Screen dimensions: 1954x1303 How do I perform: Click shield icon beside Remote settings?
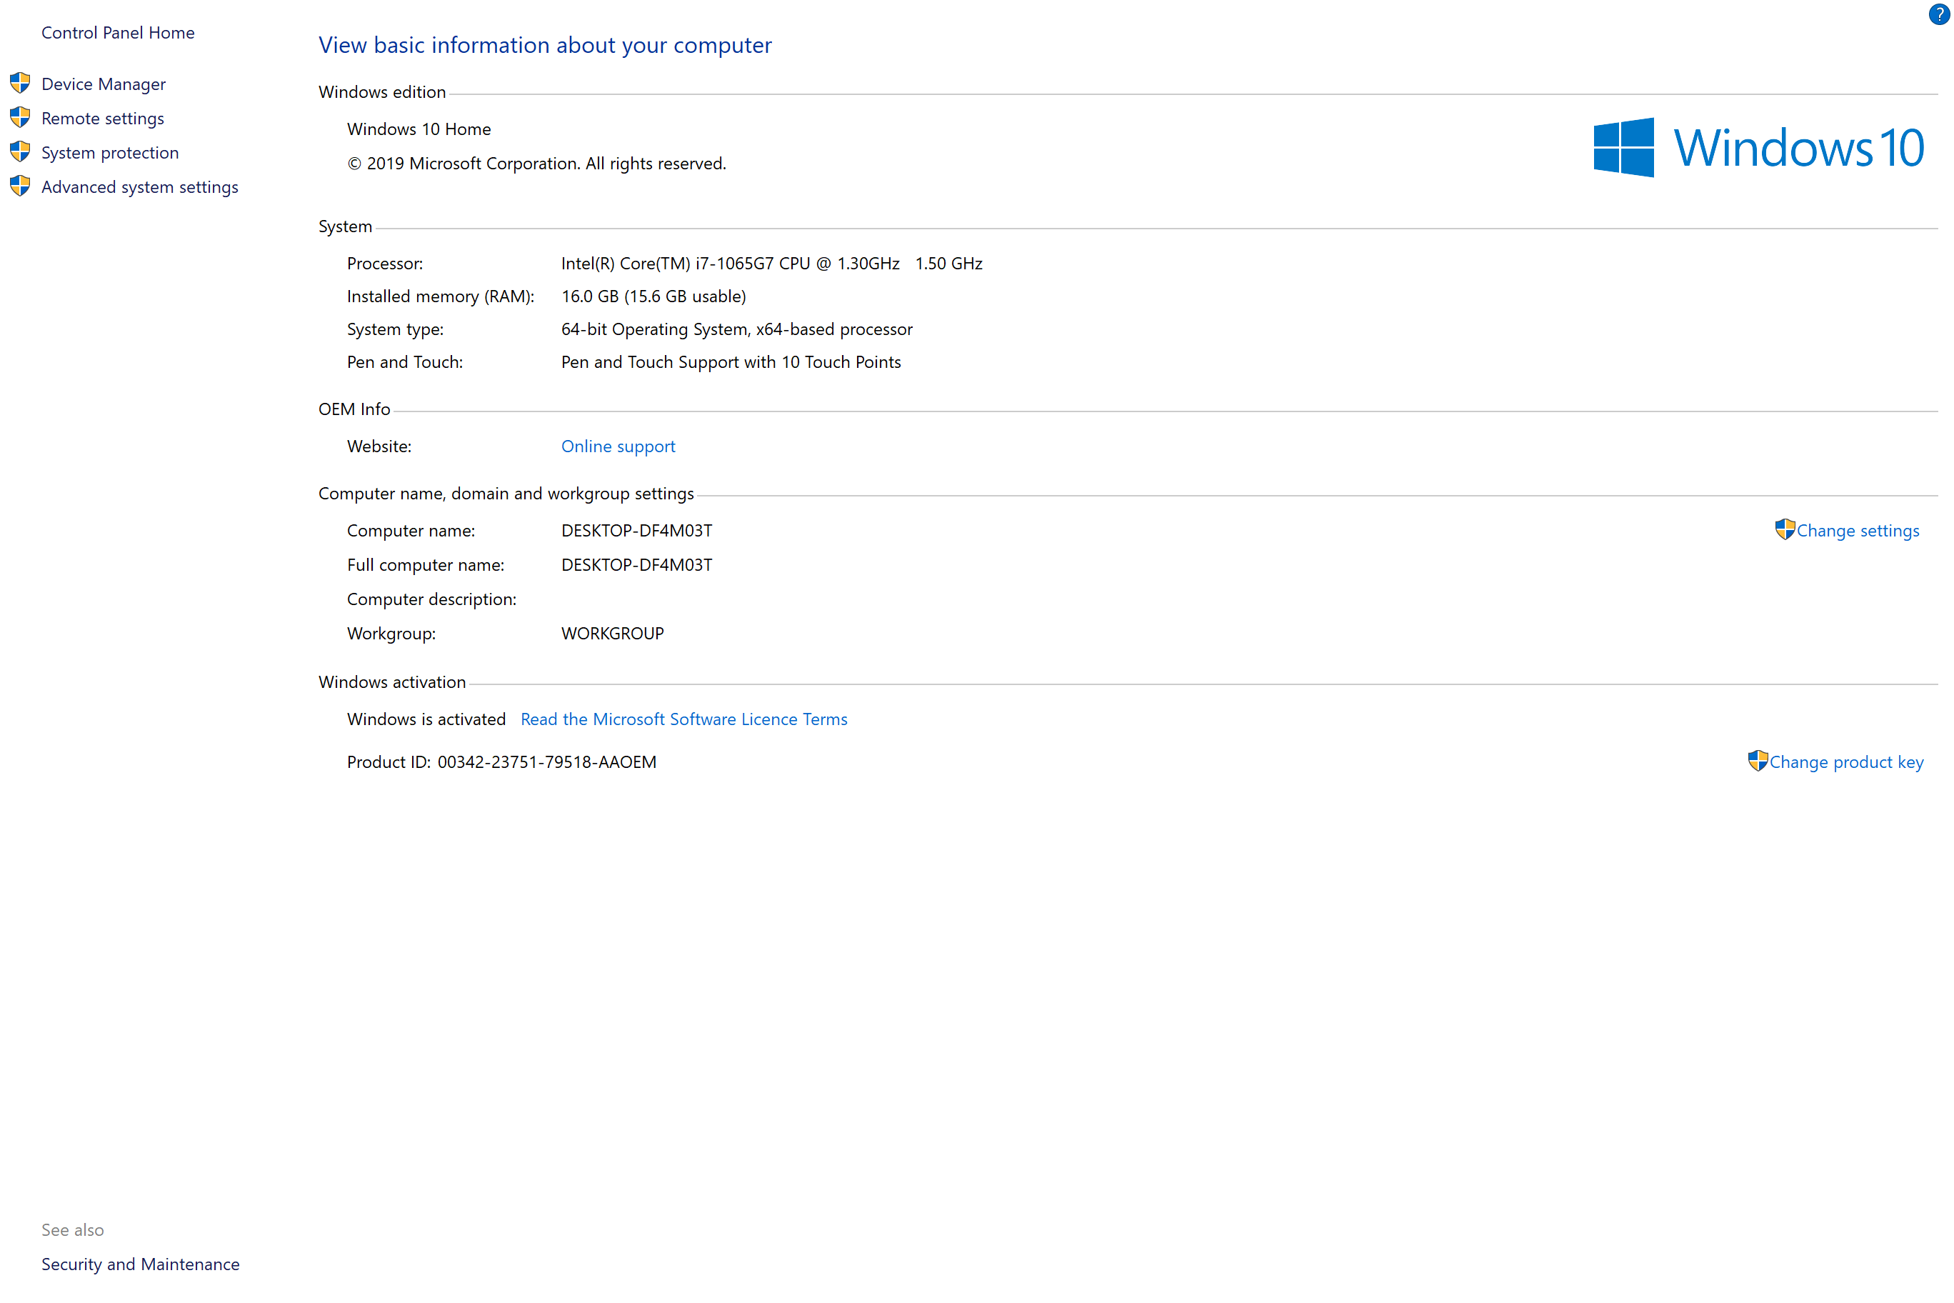point(20,117)
